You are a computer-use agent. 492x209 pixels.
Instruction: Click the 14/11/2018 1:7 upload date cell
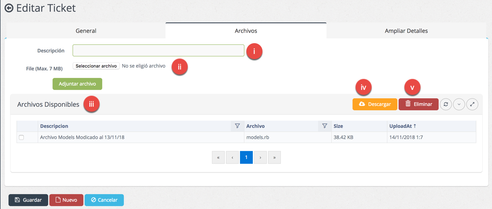tap(406, 137)
